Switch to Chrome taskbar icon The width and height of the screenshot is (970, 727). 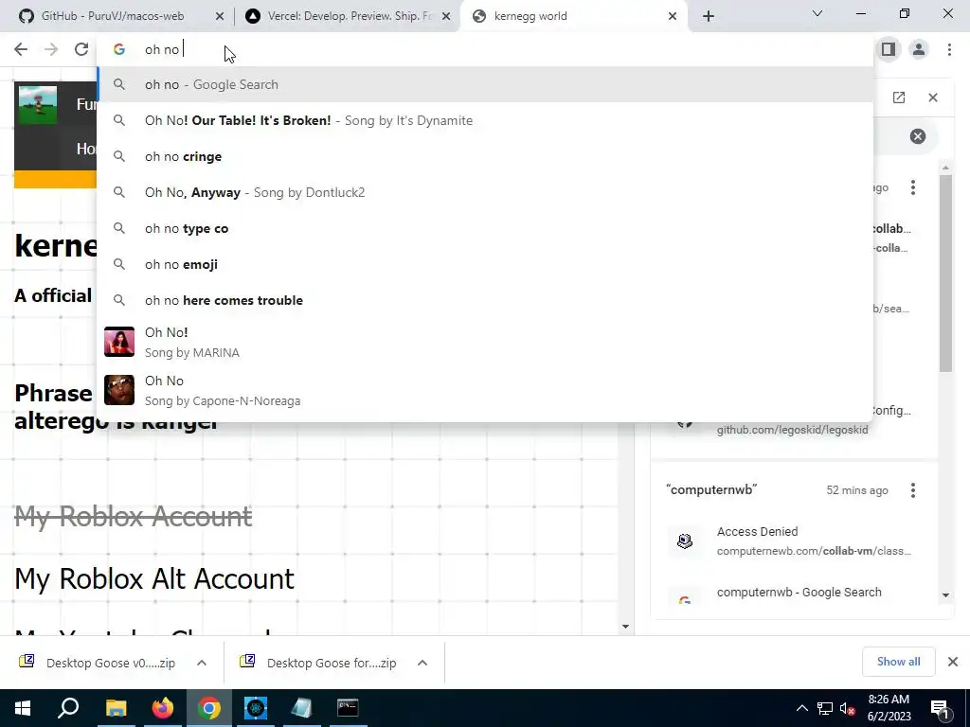coord(209,708)
